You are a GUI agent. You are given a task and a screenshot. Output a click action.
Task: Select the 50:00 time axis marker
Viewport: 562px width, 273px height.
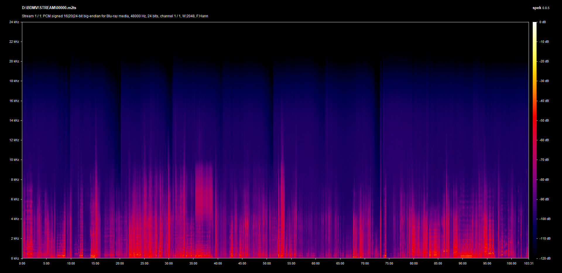(267, 263)
